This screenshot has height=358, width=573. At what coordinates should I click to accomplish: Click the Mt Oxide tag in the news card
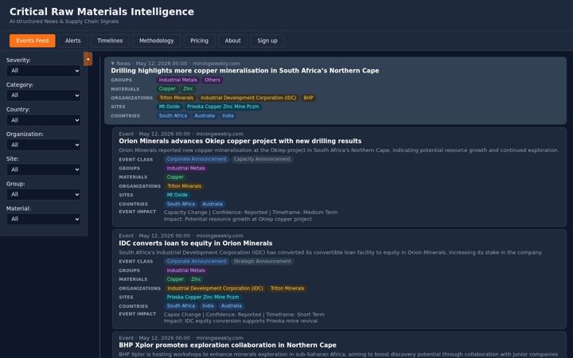[x=170, y=107]
